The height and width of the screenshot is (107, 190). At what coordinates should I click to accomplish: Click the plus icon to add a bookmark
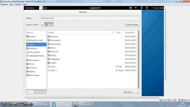click(x=28, y=92)
